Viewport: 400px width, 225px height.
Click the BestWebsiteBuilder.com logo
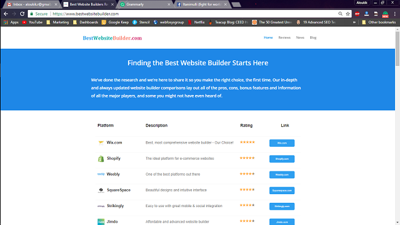pos(112,38)
